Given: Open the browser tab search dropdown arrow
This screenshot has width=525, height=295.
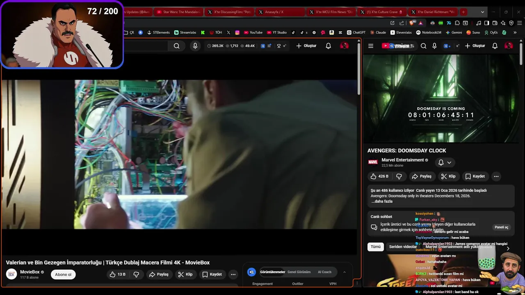Looking at the screenshot, I should coord(482,12).
